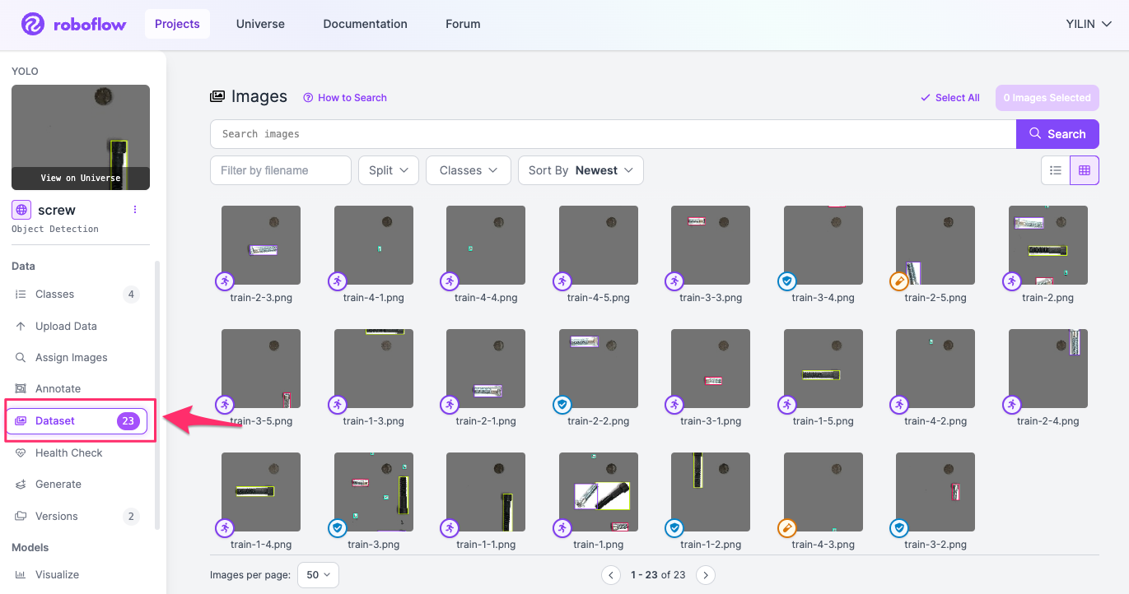Open the Annotate page
The height and width of the screenshot is (594, 1129).
(58, 389)
